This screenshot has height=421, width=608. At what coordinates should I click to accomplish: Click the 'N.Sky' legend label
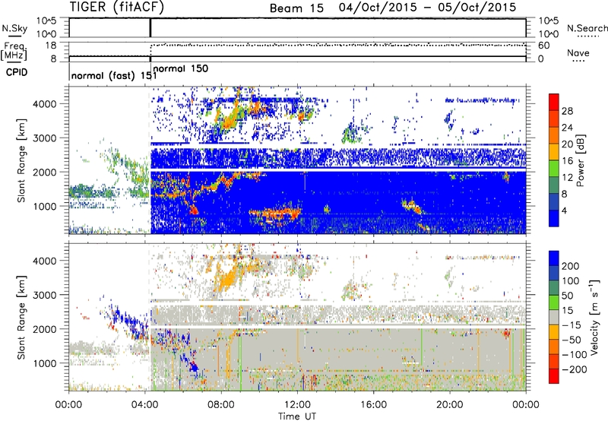pyautogui.click(x=14, y=28)
